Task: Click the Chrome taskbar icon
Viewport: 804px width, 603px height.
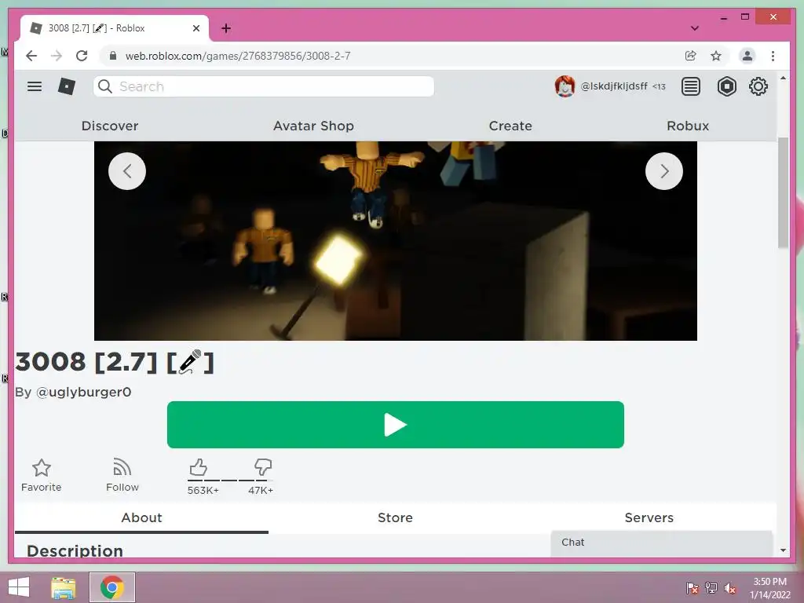Action: [112, 587]
